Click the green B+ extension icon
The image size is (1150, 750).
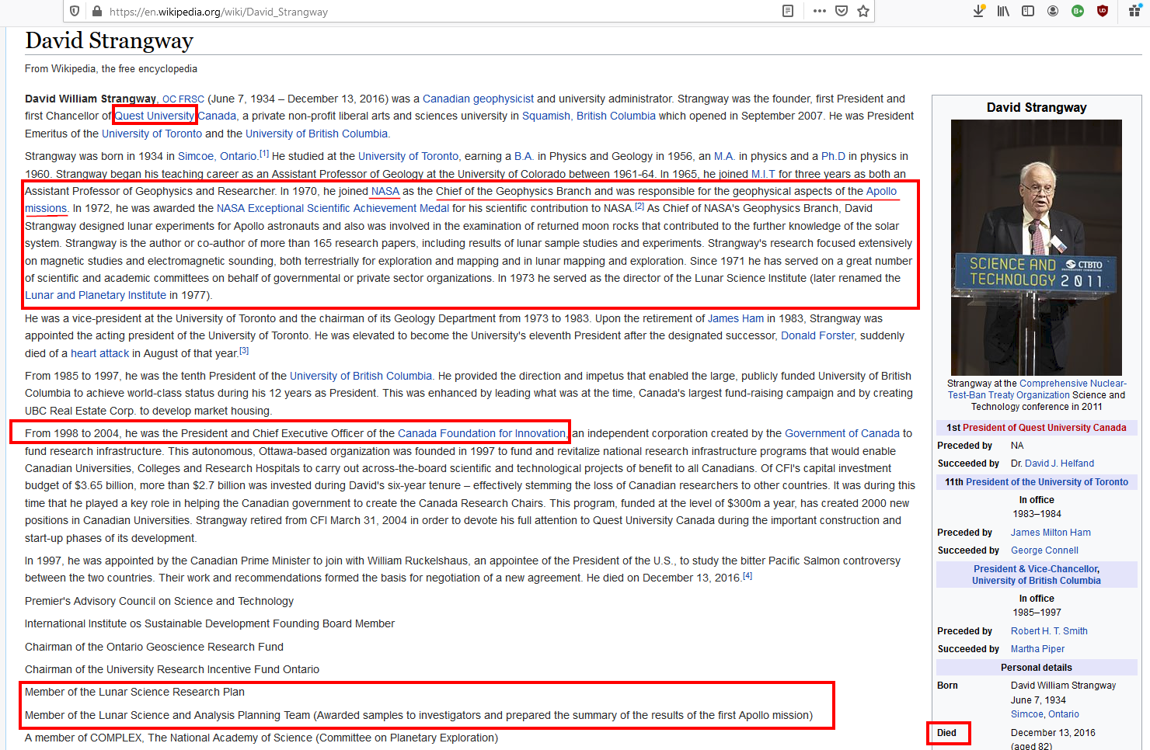1078,11
